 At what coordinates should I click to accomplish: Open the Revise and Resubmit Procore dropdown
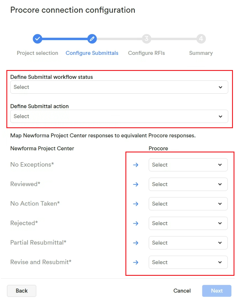(188, 262)
